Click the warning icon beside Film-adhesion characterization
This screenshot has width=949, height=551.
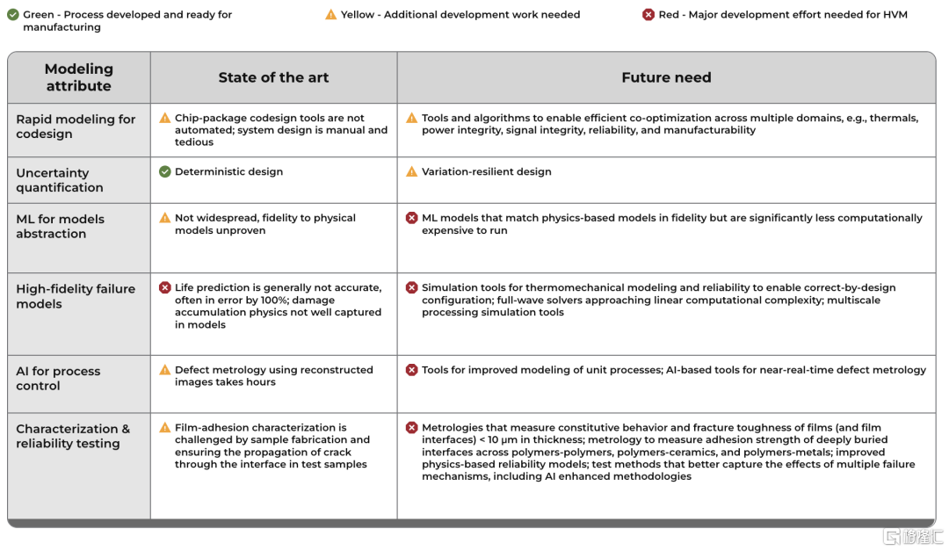[164, 428]
